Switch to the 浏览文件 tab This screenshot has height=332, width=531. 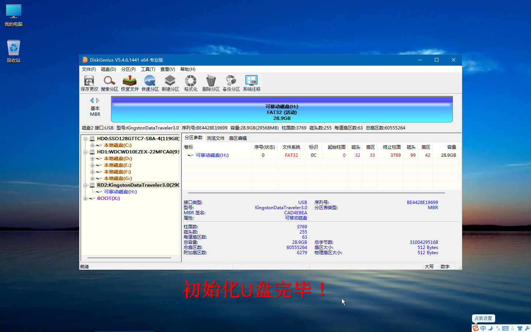(216, 138)
